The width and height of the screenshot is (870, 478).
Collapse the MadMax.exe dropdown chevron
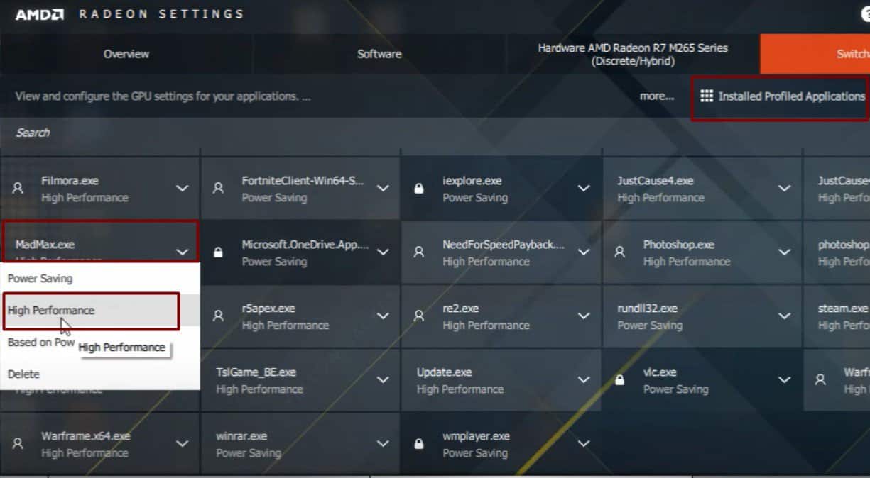coord(183,252)
